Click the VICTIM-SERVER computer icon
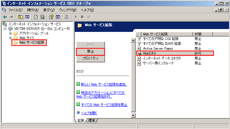Image resolution: width=230 pixels, height=129 pixels. pos(10,29)
